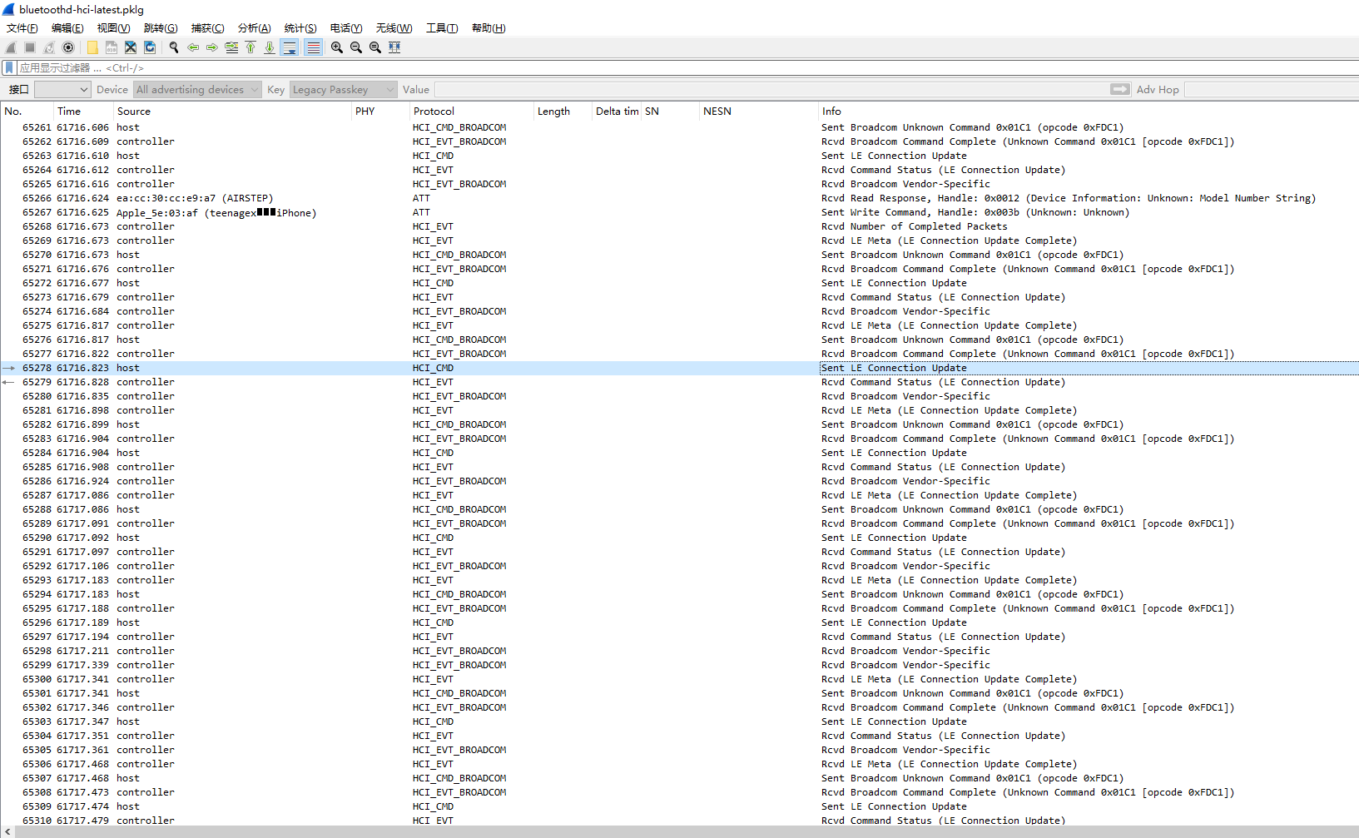
Task: Click the go back green arrow
Action: pos(193,47)
